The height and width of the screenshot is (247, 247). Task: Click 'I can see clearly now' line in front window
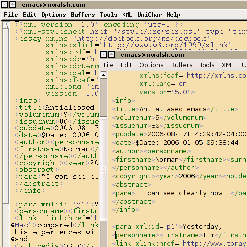[x=179, y=193]
